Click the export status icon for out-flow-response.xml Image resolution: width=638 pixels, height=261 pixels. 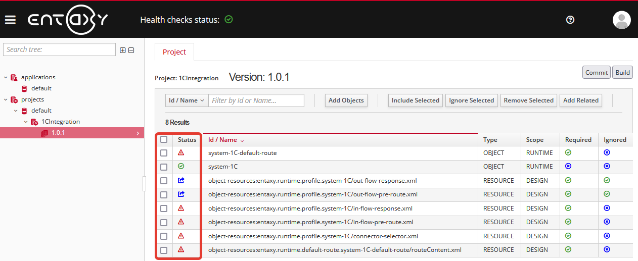181,180
